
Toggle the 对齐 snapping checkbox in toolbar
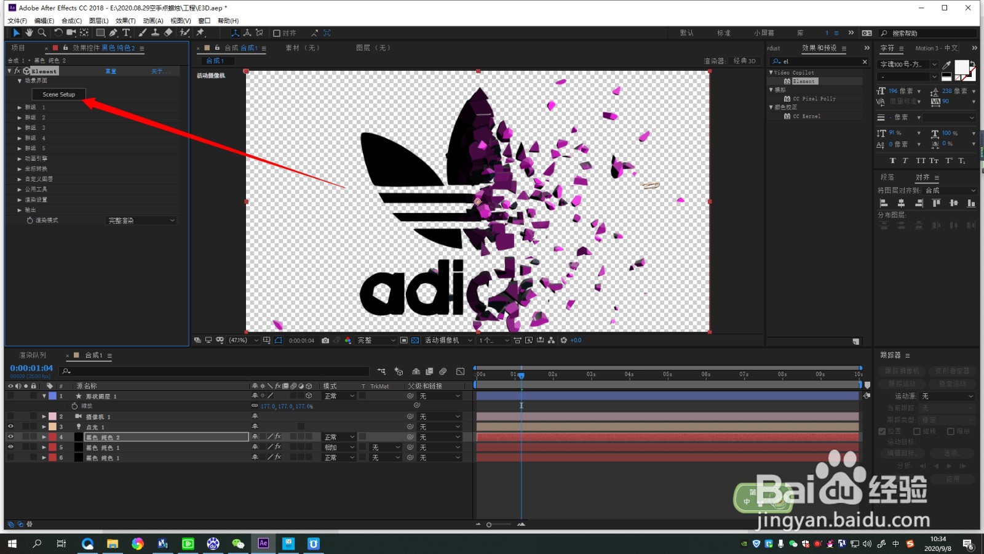277,33
